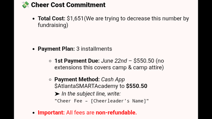Image resolution: width=212 pixels, height=119 pixels.
Task: Click the red Important label
Action: click(x=51, y=113)
